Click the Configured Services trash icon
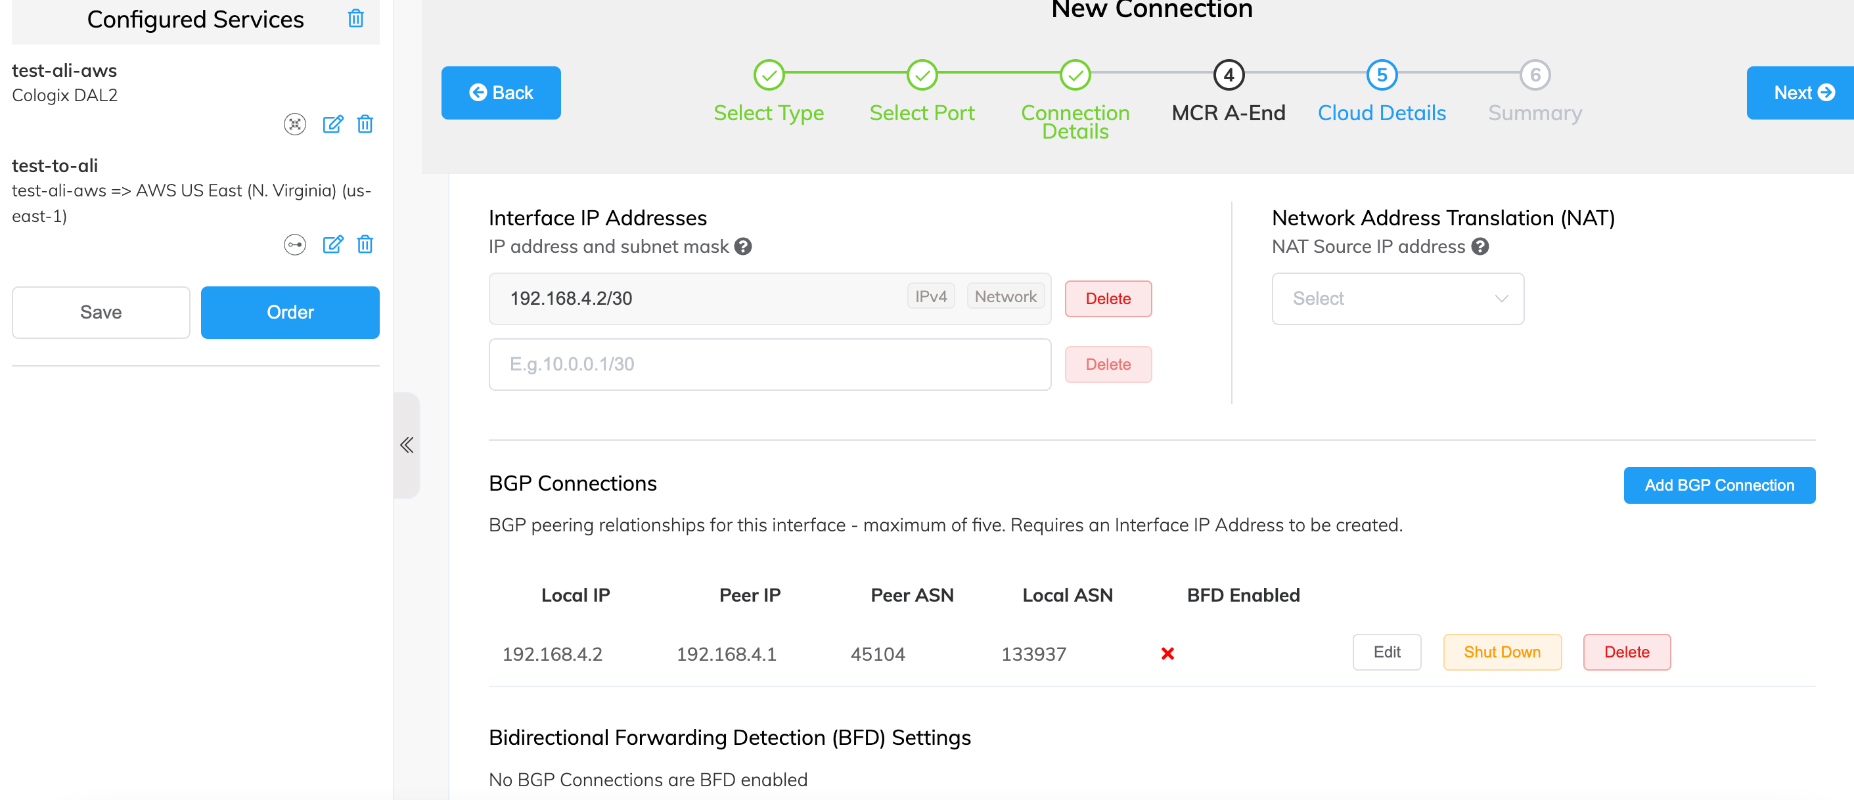 pyautogui.click(x=355, y=18)
